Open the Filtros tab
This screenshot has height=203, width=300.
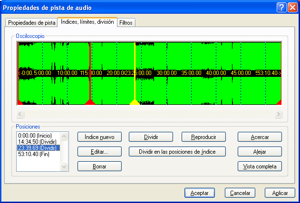coord(126,23)
